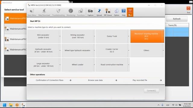The height and width of the screenshot is (108, 193).
Task: Expand Wheel type hydraulic excavator dropdown arrow
Action: [94, 50]
